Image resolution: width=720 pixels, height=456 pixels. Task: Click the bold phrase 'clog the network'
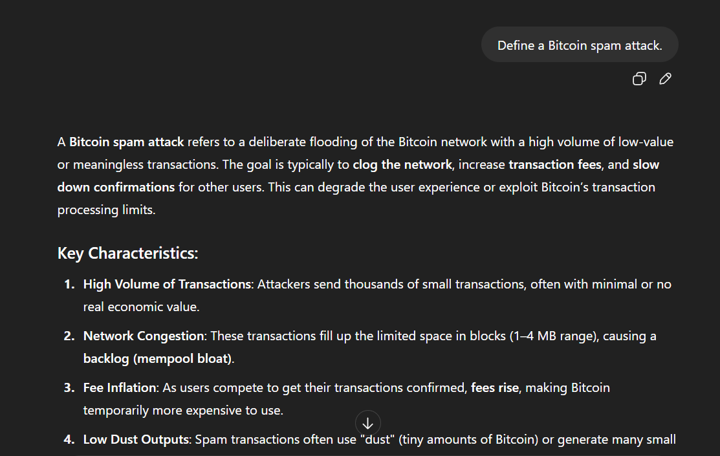(x=402, y=164)
